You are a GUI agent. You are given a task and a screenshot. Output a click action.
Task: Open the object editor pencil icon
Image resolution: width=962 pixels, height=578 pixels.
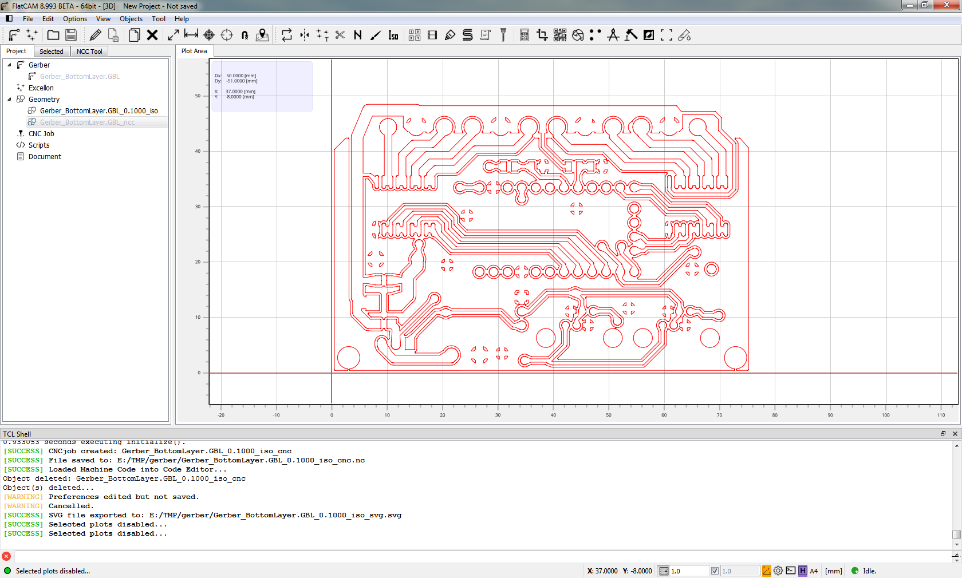(x=96, y=35)
